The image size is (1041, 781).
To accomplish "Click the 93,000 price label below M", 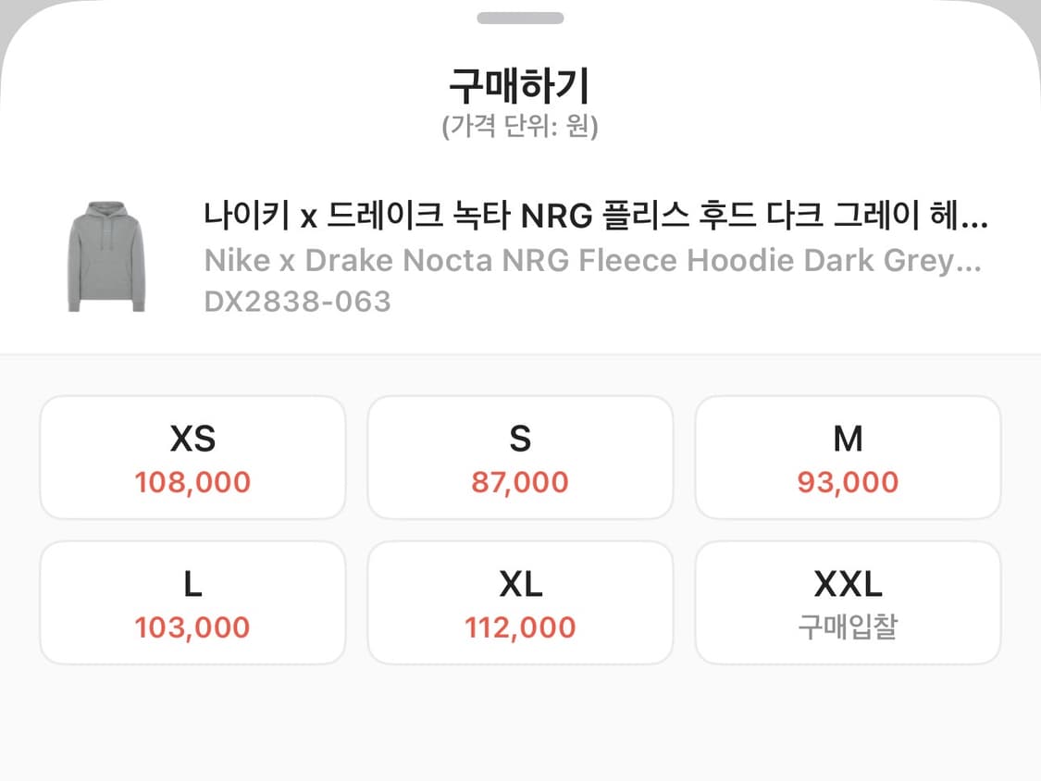I will pos(848,481).
